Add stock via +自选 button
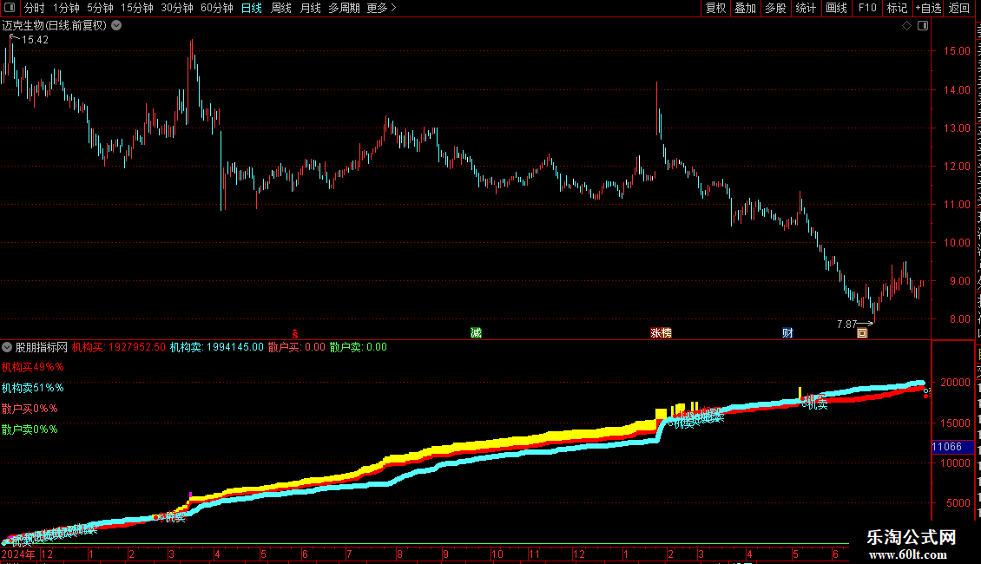 pyautogui.click(x=928, y=8)
